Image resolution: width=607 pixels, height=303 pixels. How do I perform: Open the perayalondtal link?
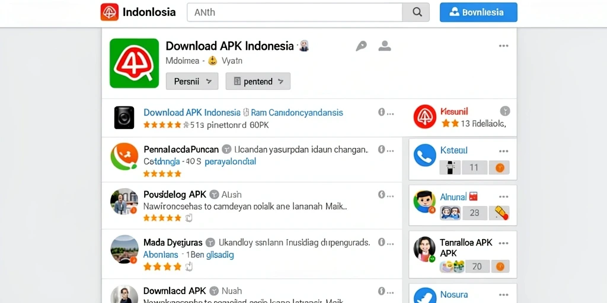click(x=230, y=162)
